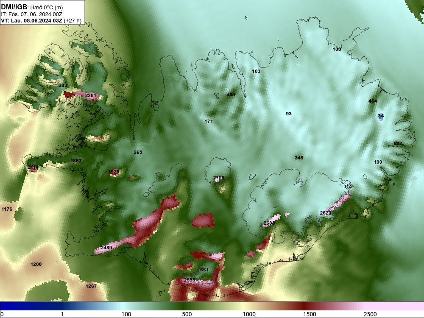Pick the map value 1867
Screen dimensions: 424x318
click(x=76, y=161)
